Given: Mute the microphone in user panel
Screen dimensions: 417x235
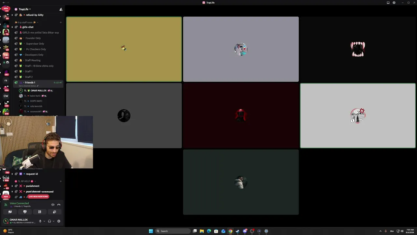Looking at the screenshot, I should (40, 221).
